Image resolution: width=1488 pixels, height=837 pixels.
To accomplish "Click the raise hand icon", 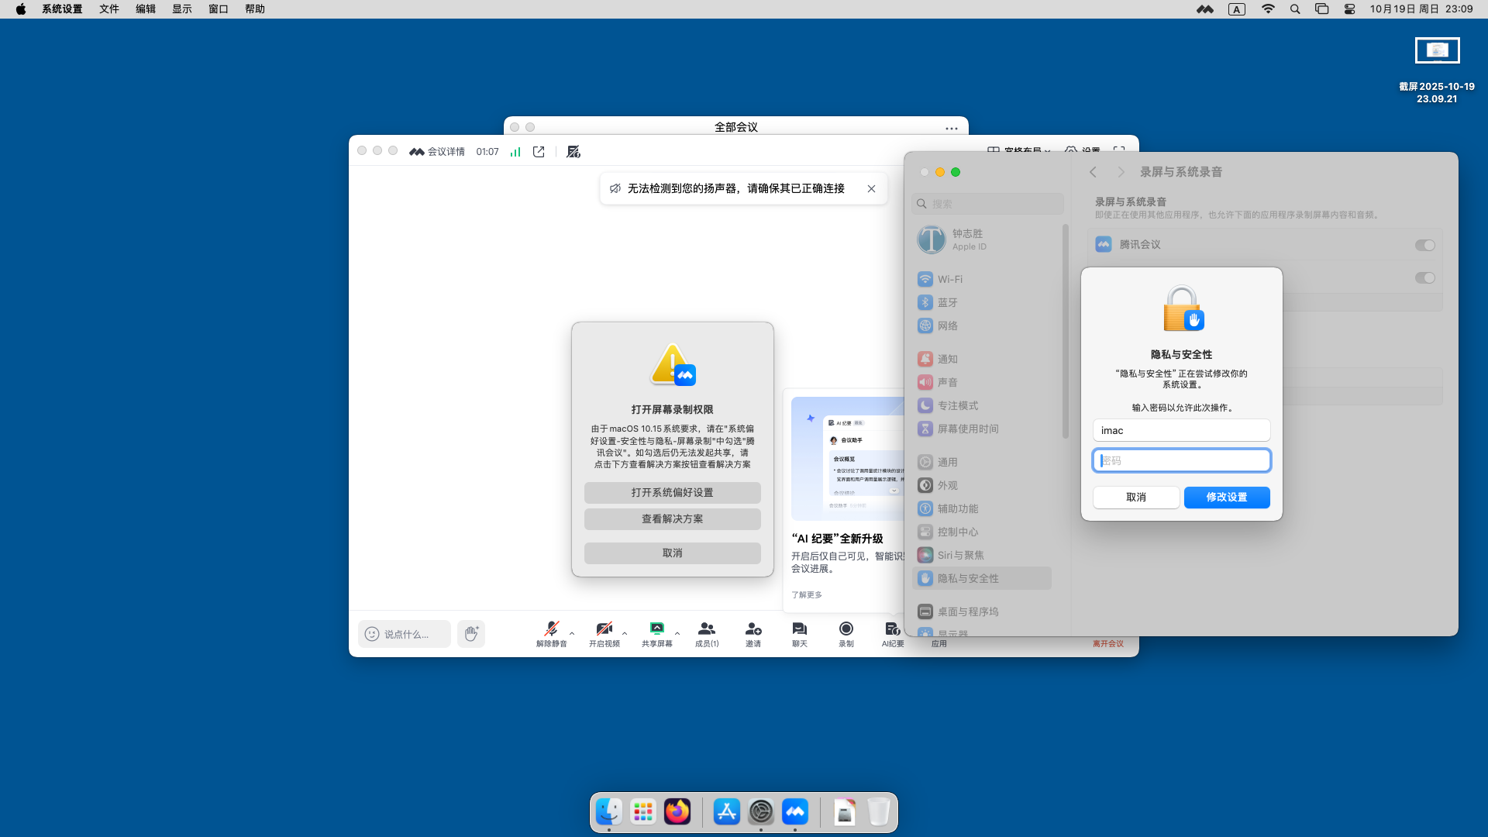I will tap(471, 634).
